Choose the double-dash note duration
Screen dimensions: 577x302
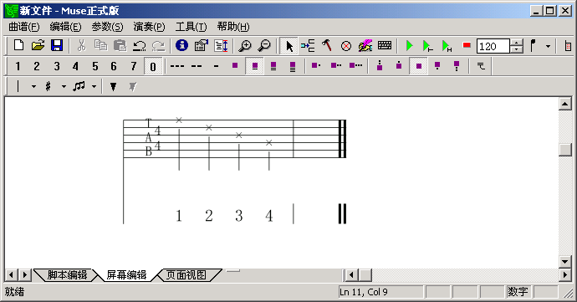pos(197,66)
